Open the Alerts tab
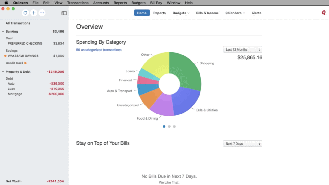The image size is (329, 185). point(256,13)
